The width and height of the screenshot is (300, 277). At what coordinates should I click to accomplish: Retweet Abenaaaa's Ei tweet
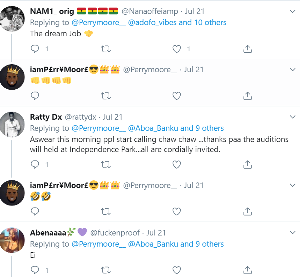105,270
